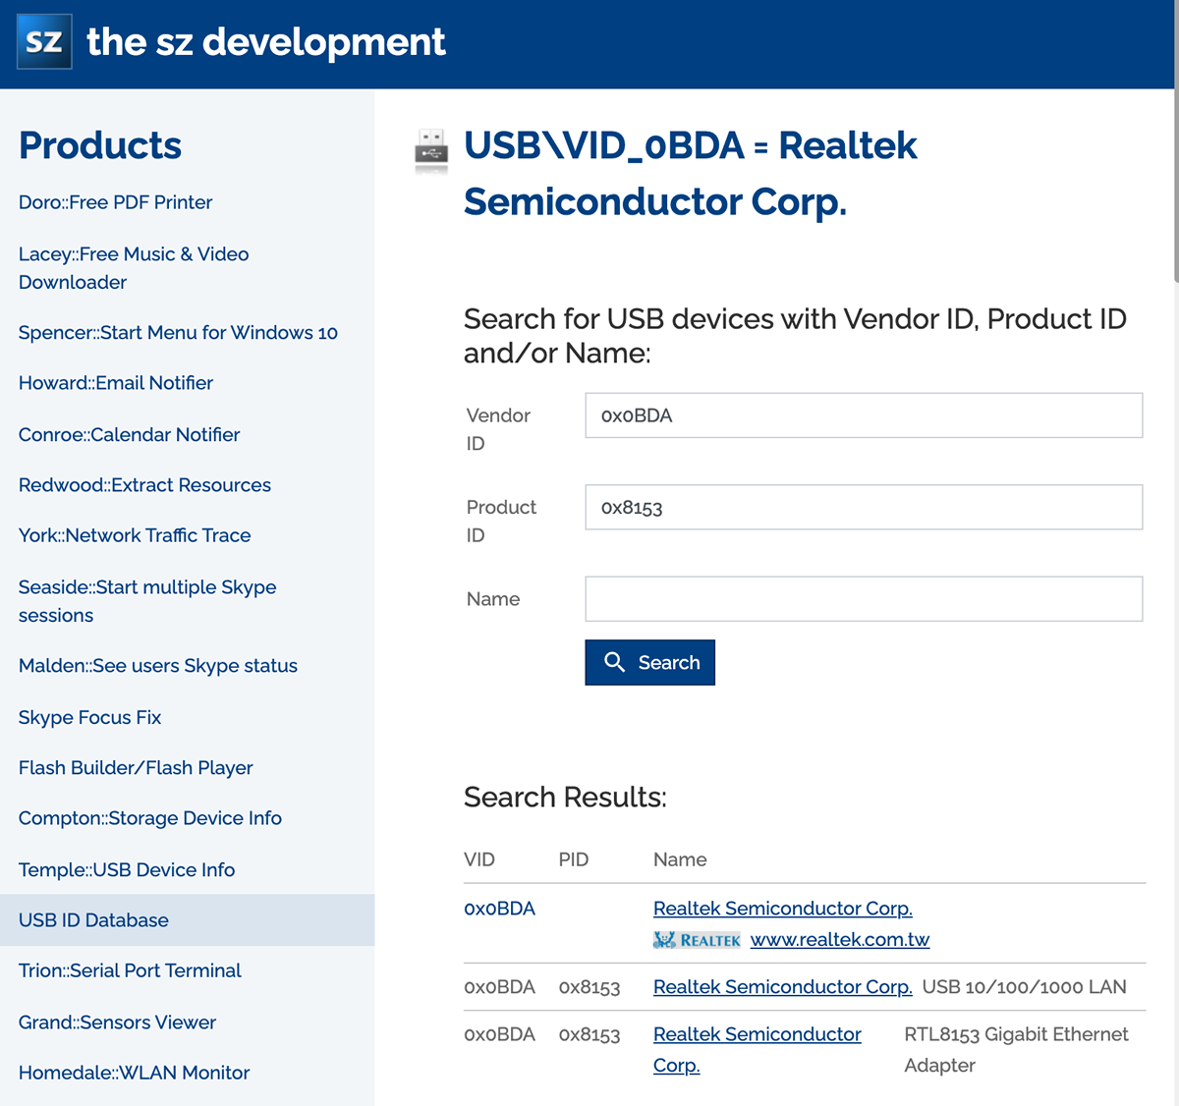Open Skype Focus Fix page

89,717
